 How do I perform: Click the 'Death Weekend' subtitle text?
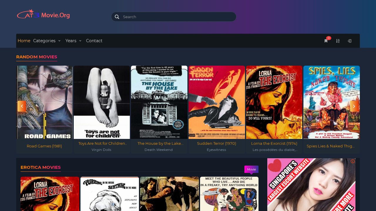(159, 150)
